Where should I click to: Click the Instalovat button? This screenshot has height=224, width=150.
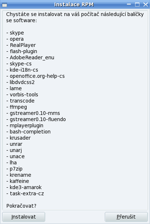point(24,217)
